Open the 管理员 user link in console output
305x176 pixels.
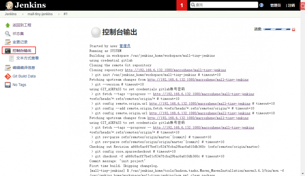point(126,46)
